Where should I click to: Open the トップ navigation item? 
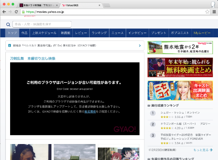coord(12,33)
